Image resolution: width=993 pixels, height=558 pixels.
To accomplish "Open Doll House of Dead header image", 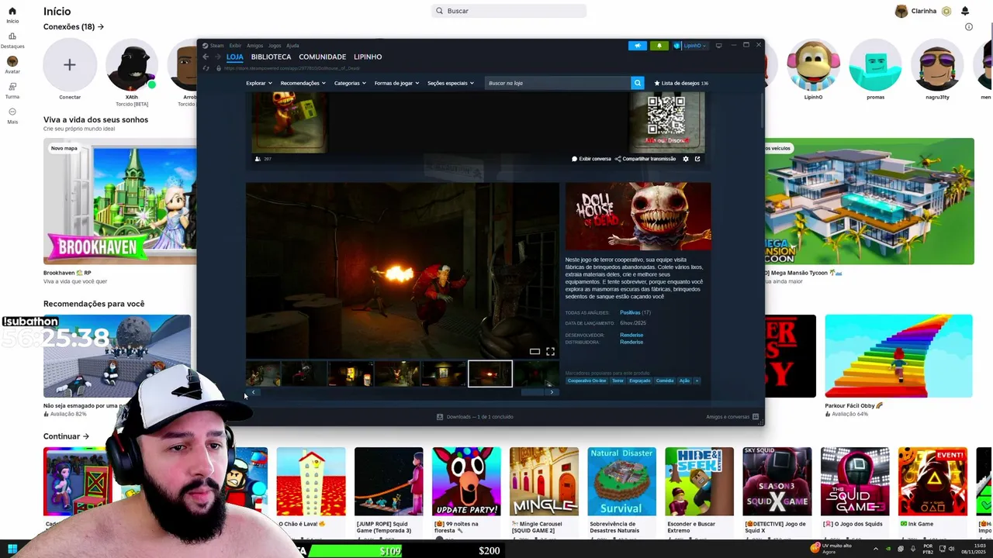I will coord(638,216).
